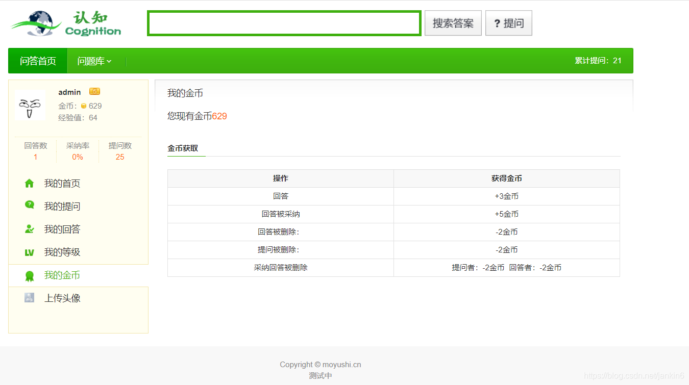The height and width of the screenshot is (385, 689).
Task: Click the person icon next to 我的回答
Action: pos(30,229)
